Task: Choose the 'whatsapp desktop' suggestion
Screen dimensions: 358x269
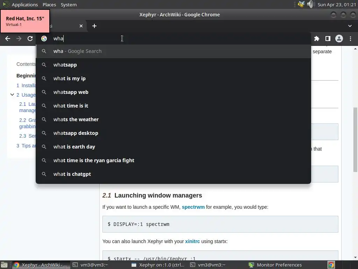Action: pos(173,133)
